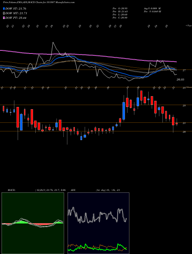Click the 'Pre L: 20.60' low value
The width and height of the screenshot is (192, 254).
tap(120, 15)
